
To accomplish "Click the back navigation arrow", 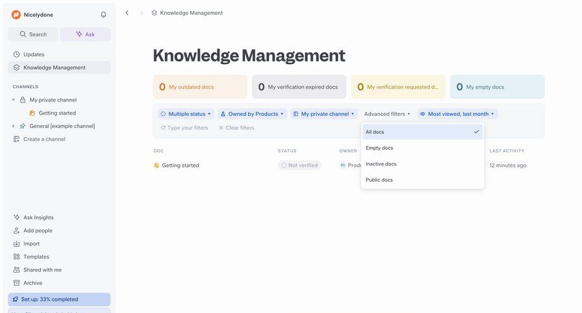I will 127,13.
